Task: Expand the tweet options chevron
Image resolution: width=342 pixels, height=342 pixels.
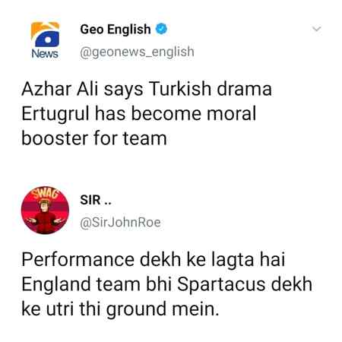Action: 317,29
